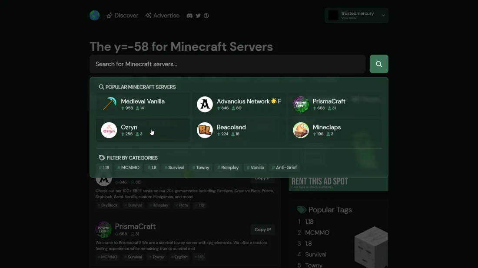The width and height of the screenshot is (478, 268).
Task: Open the Mineclaps server icon
Action: tap(301, 130)
